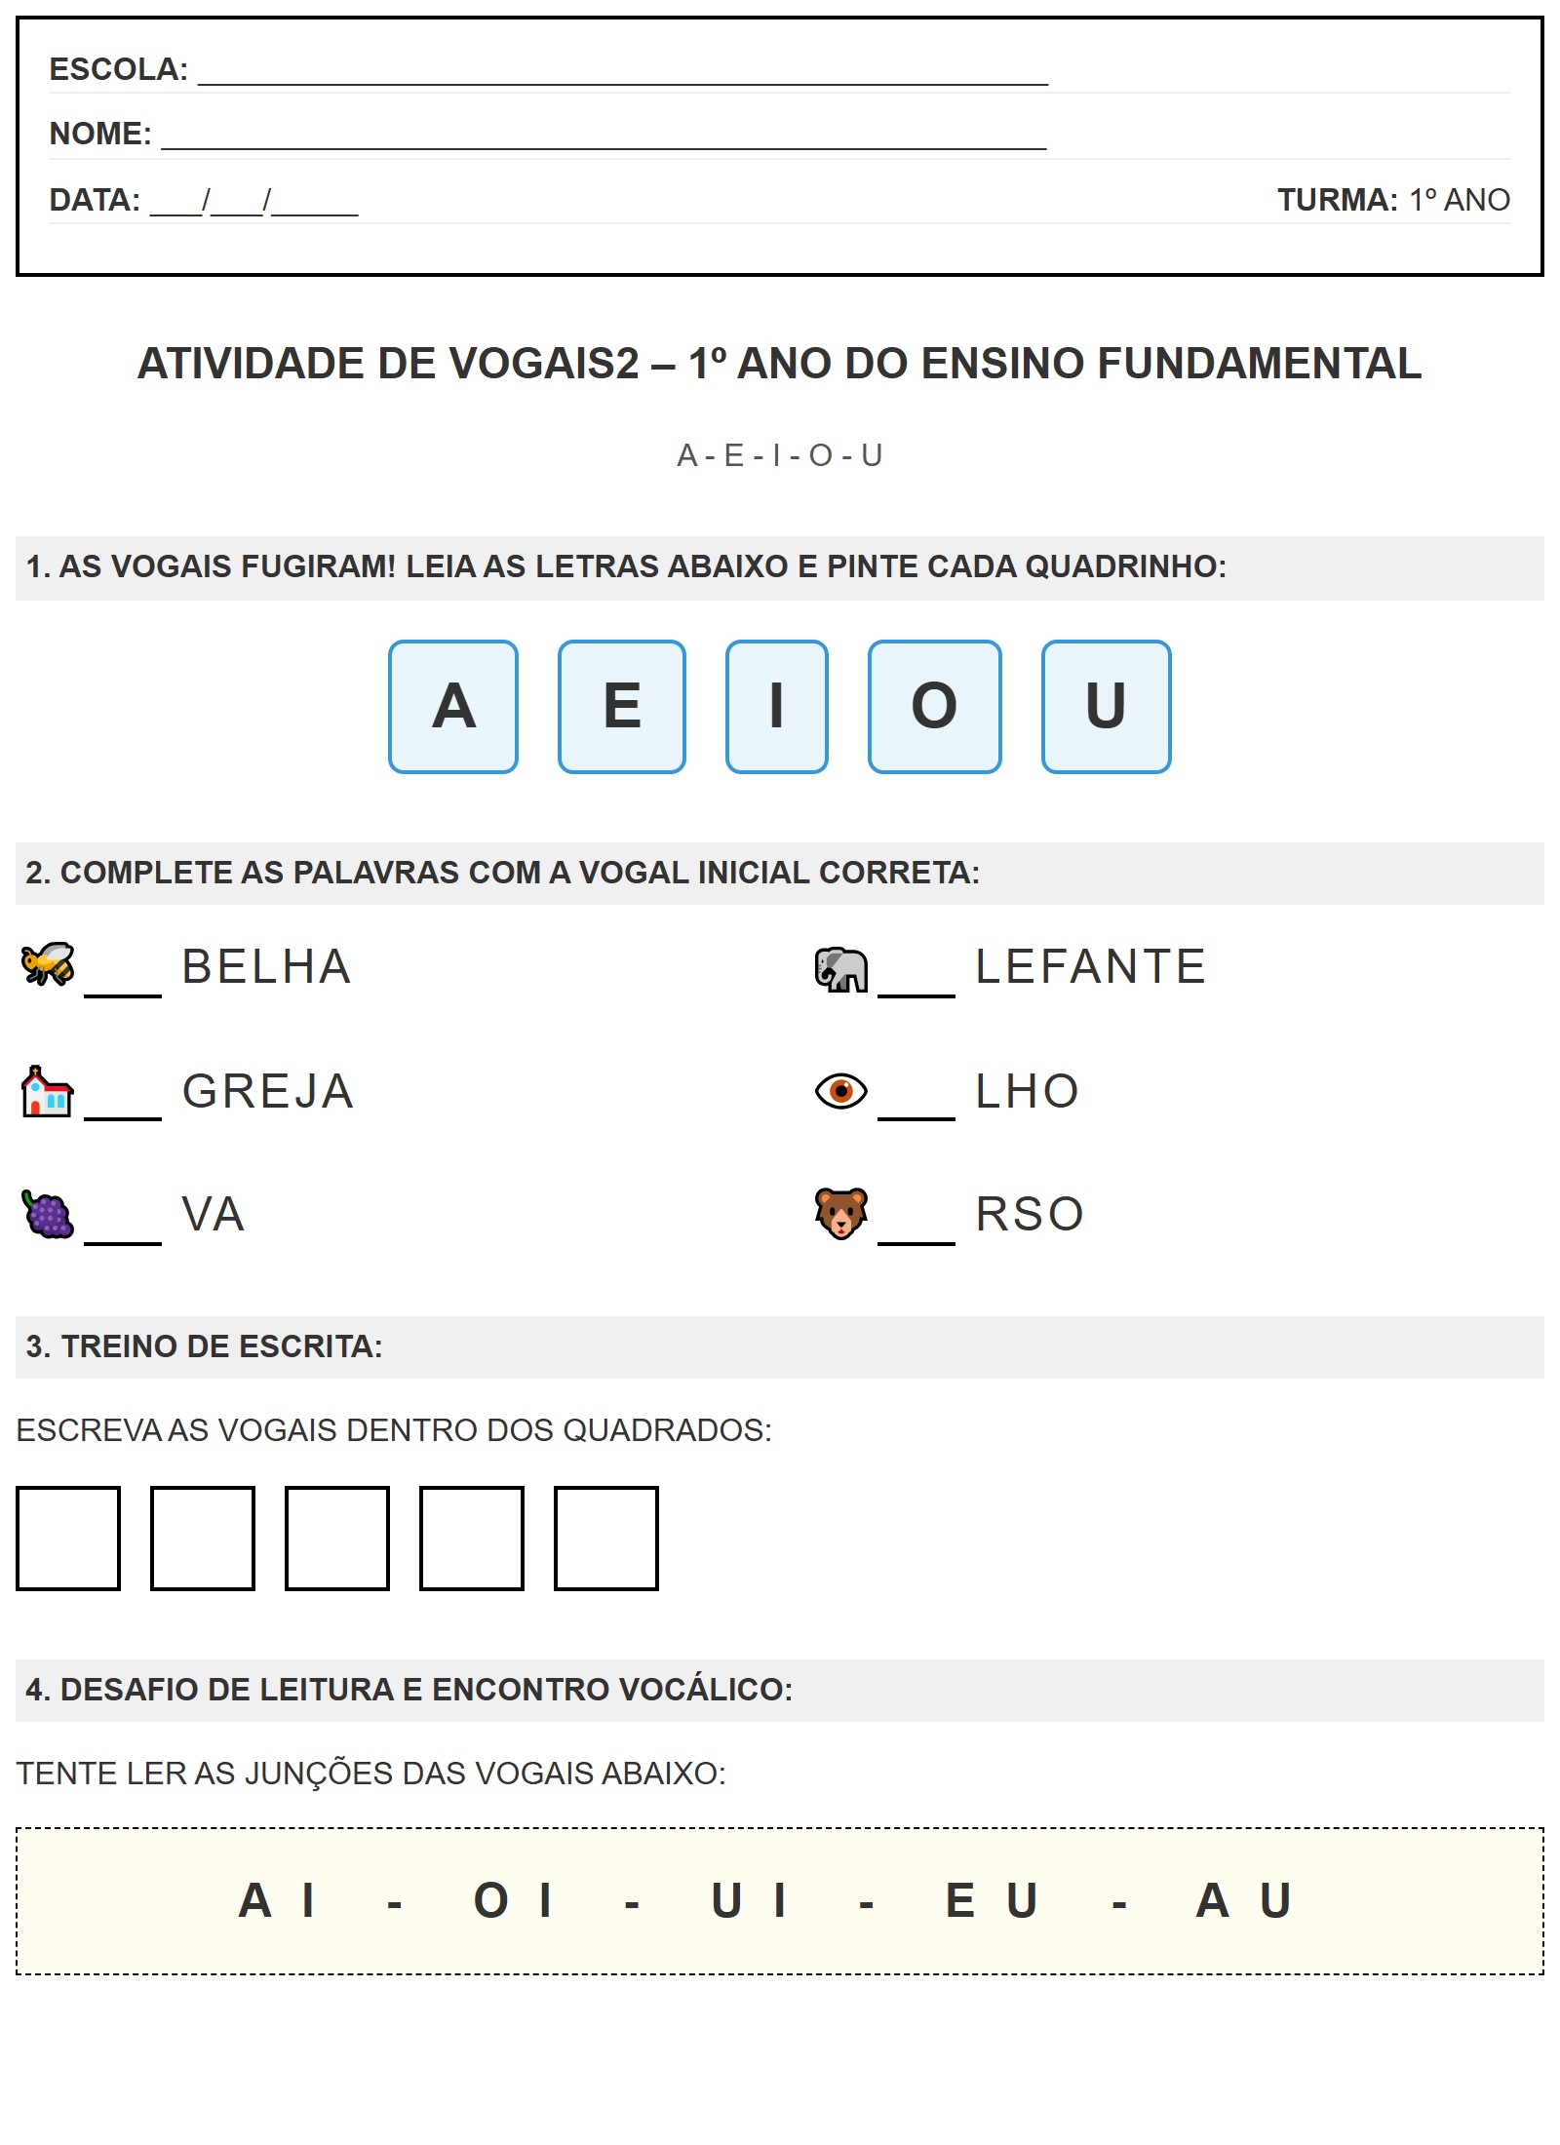Select the letter E vowel box

622,707
